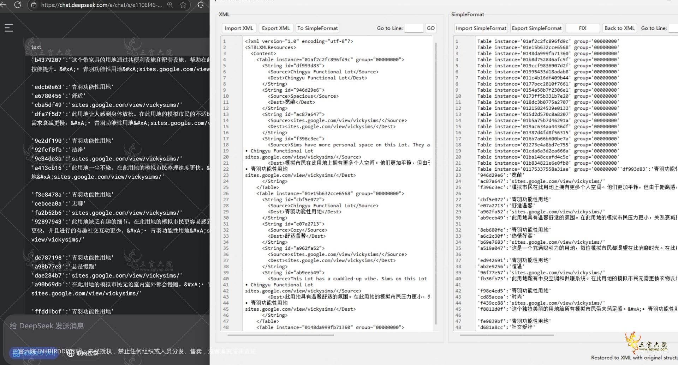
Task: Click XML panel Go to Line field
Action: coord(414,28)
